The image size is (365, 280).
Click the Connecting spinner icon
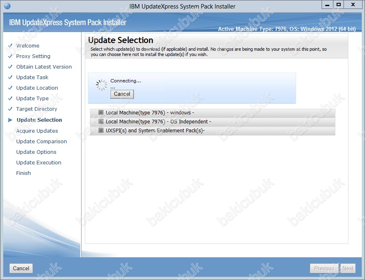tap(101, 85)
